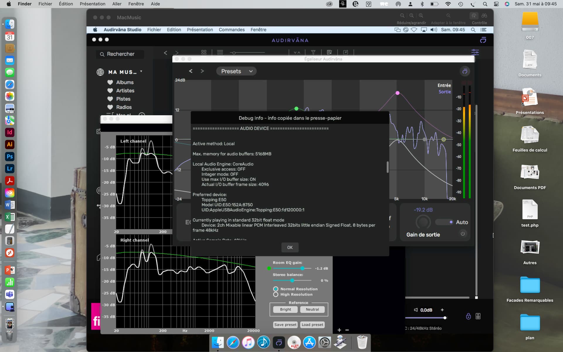Open the Fichier menu in Finder
563x352 pixels.
(x=45, y=4)
